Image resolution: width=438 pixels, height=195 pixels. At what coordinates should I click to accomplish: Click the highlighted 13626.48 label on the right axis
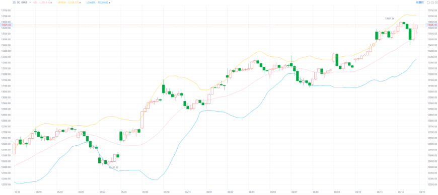(432, 25)
